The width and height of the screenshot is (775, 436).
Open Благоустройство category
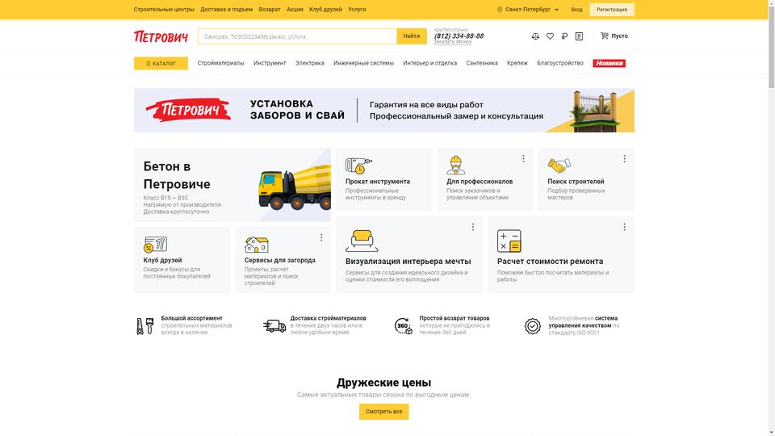(560, 63)
